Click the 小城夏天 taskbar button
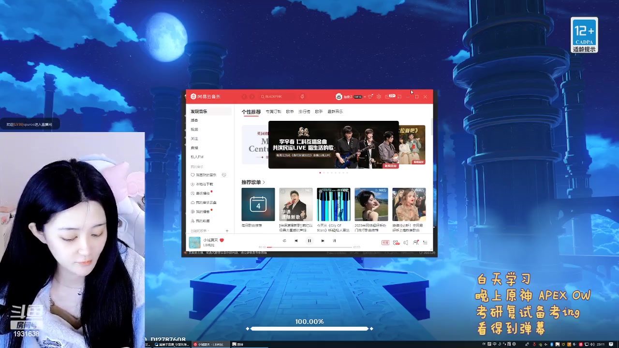Viewport: 619px width, 348px height. [211, 345]
